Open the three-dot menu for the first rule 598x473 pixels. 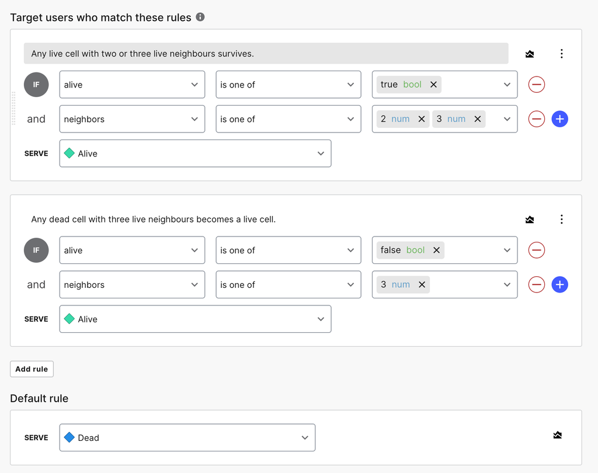[x=561, y=54]
